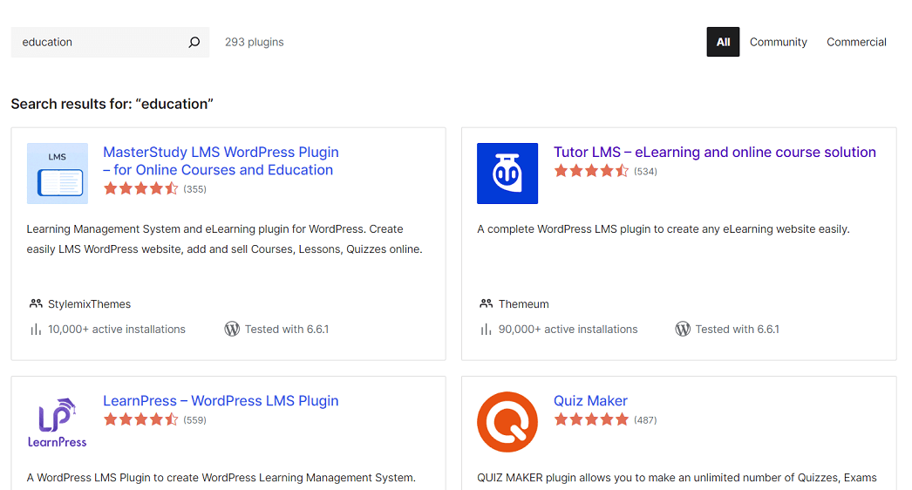Click the LearnPress logo icon
The image size is (912, 490).
[57, 423]
